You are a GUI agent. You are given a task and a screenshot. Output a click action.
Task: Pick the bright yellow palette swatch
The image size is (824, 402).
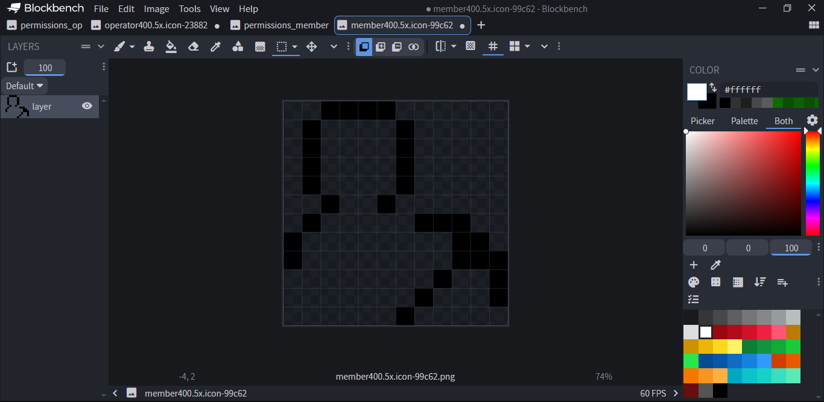720,347
